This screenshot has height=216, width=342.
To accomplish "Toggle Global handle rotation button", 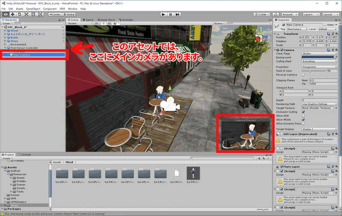I will coord(69,15).
